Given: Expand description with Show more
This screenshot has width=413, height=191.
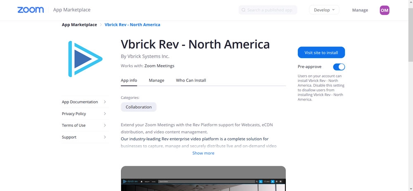Looking at the screenshot, I should pyautogui.click(x=203, y=153).
